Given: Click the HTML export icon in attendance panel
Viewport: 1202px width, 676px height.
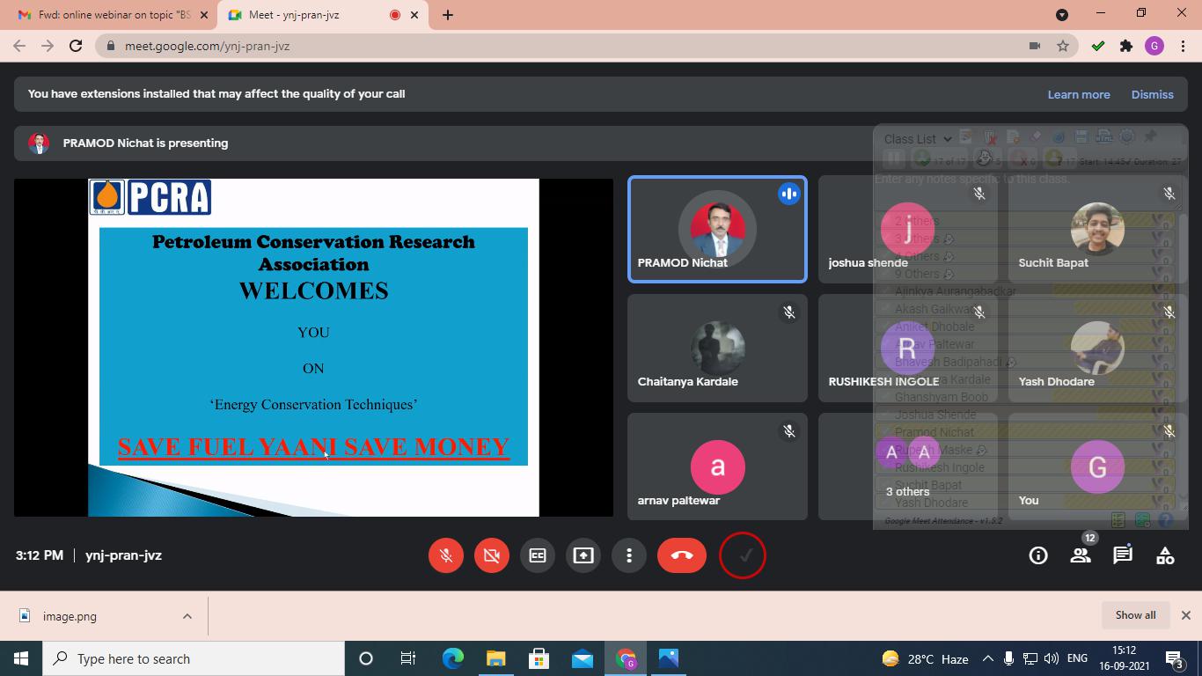Looking at the screenshot, I should pyautogui.click(x=1103, y=136).
